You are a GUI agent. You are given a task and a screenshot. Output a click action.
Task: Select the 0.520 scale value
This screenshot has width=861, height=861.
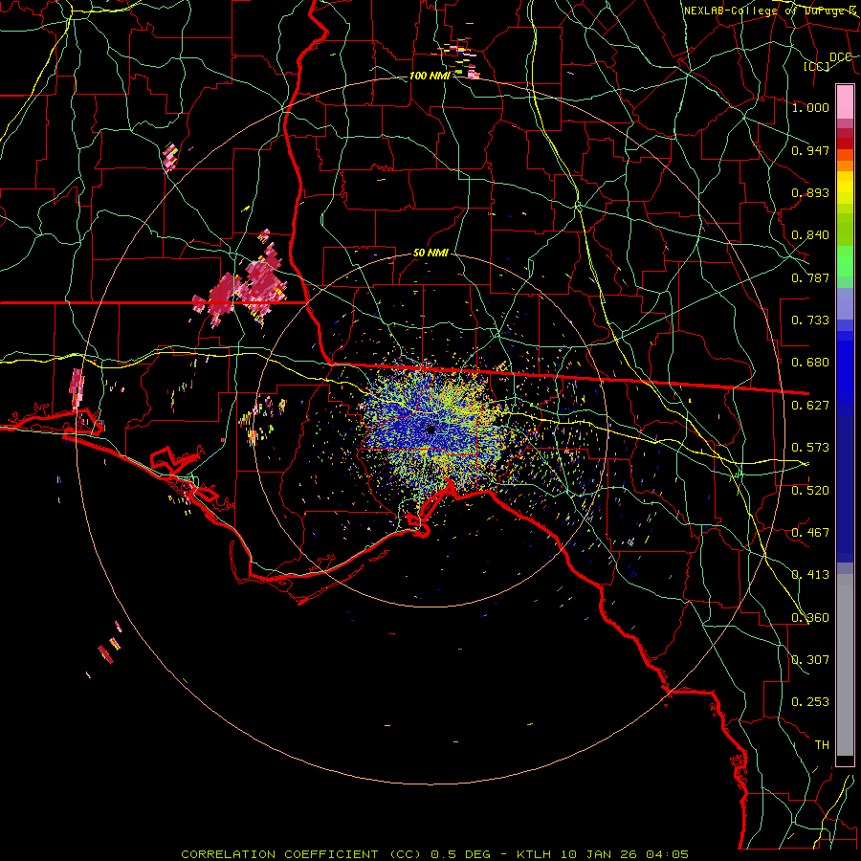tap(810, 491)
